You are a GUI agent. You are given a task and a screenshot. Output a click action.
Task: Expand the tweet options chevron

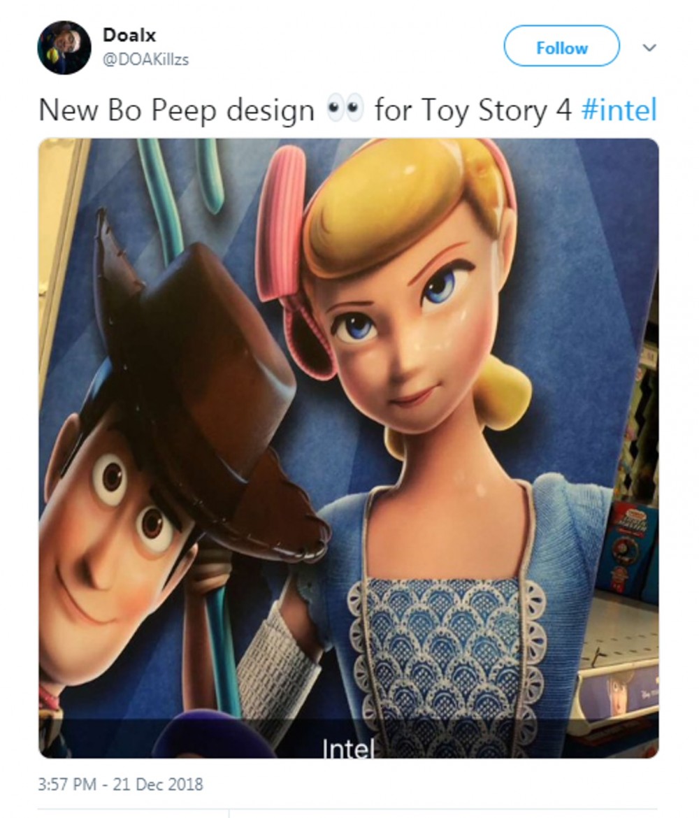tap(649, 48)
